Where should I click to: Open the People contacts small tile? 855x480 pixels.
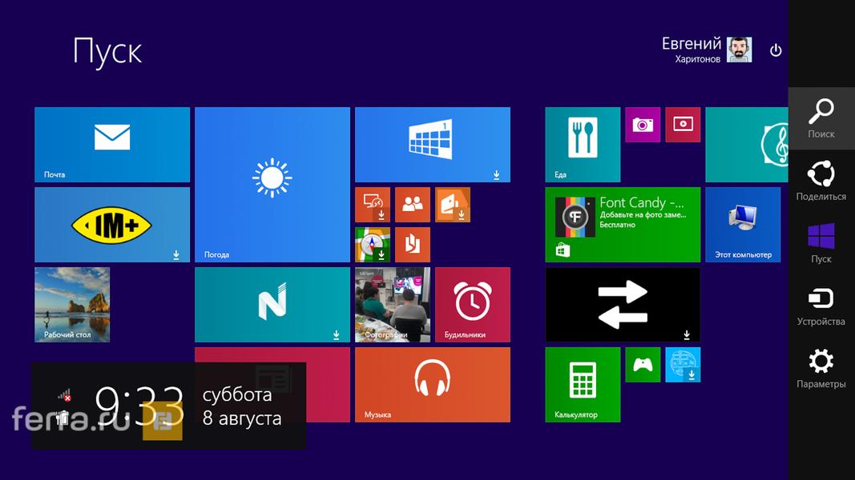pyautogui.click(x=413, y=205)
